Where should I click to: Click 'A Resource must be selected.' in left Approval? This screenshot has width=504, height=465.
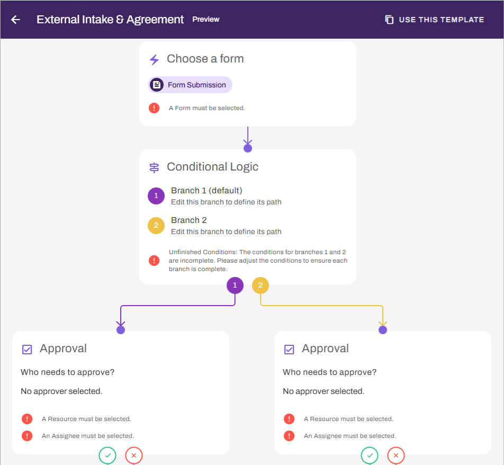[x=86, y=419]
